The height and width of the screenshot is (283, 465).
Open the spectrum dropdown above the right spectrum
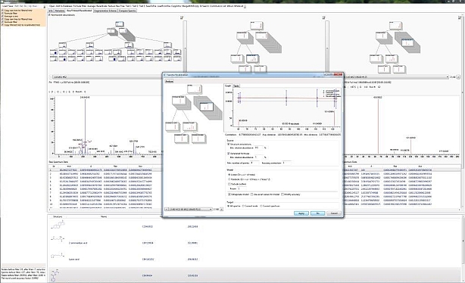396,77
